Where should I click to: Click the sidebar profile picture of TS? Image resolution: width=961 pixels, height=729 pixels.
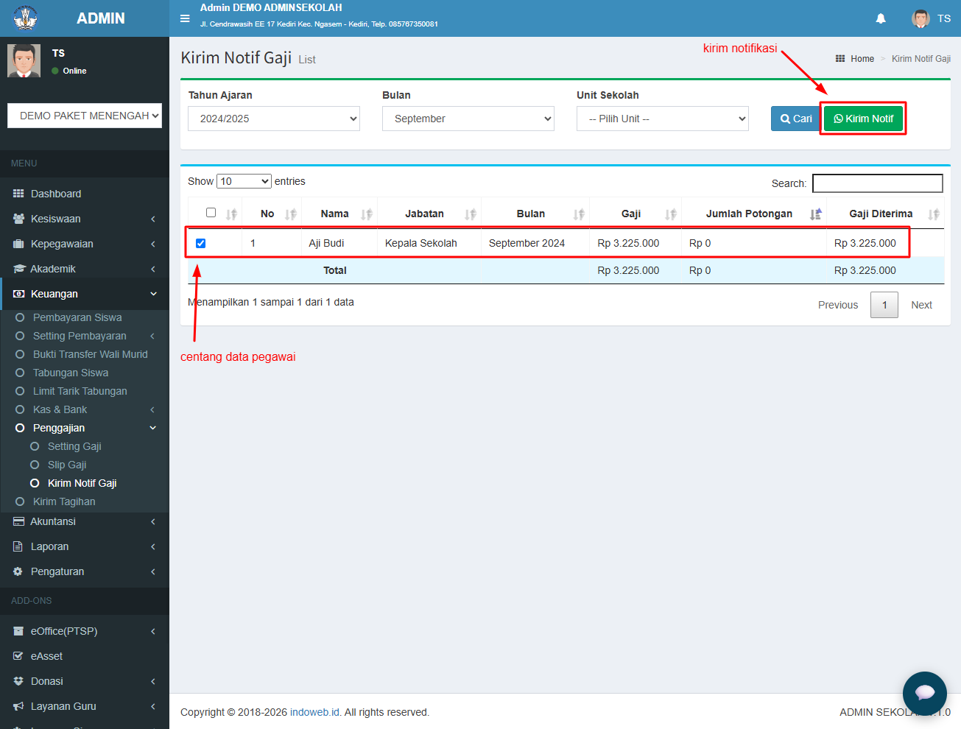click(x=24, y=61)
